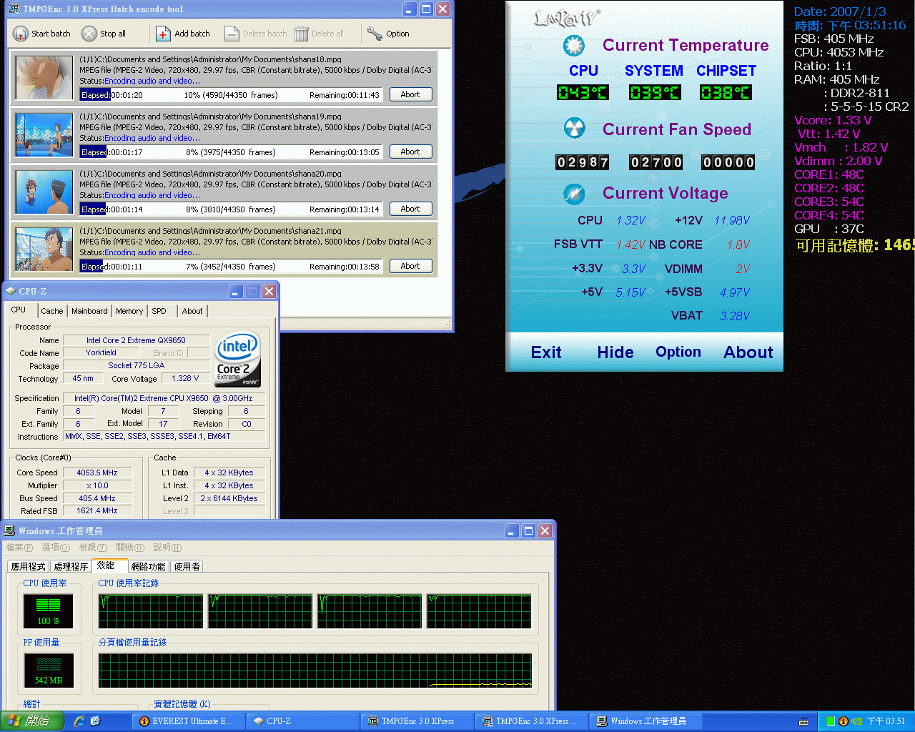Abort the shana21.mpg encoding job
This screenshot has height=732, width=915.
point(410,266)
